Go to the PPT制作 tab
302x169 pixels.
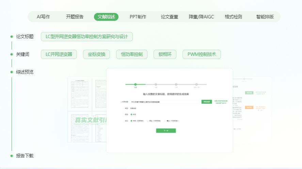coord(138,17)
